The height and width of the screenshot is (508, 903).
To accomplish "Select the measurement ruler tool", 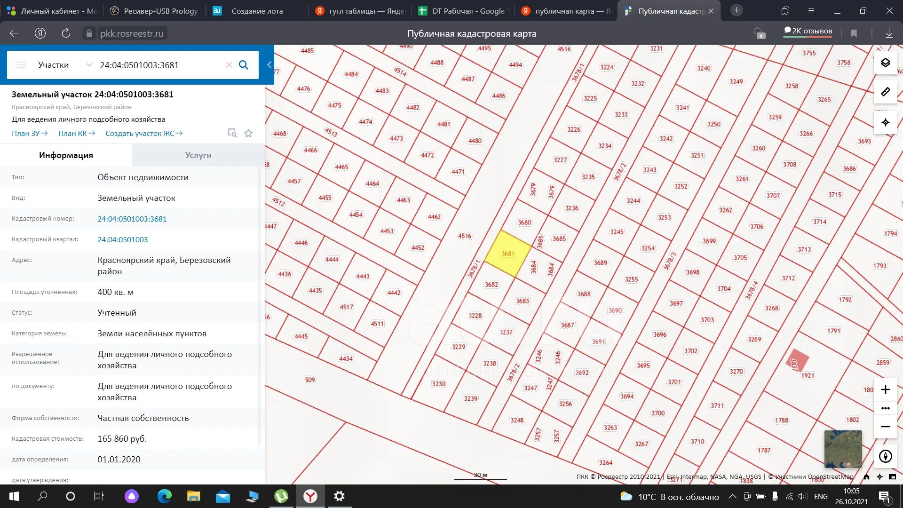I will pyautogui.click(x=886, y=92).
